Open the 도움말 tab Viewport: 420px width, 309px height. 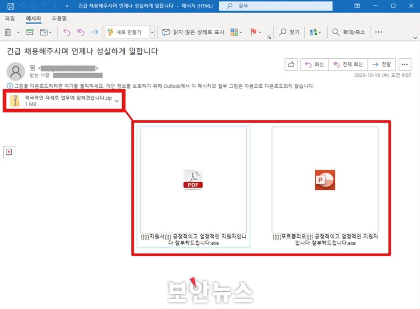coord(59,18)
